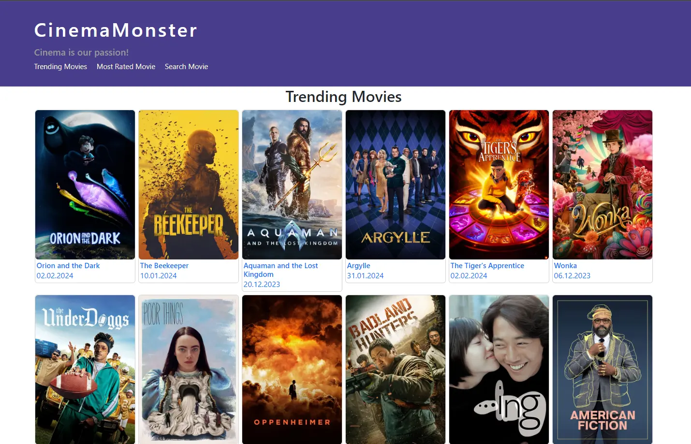Click the Poor Things poster
The height and width of the screenshot is (444, 691).
[x=188, y=370]
